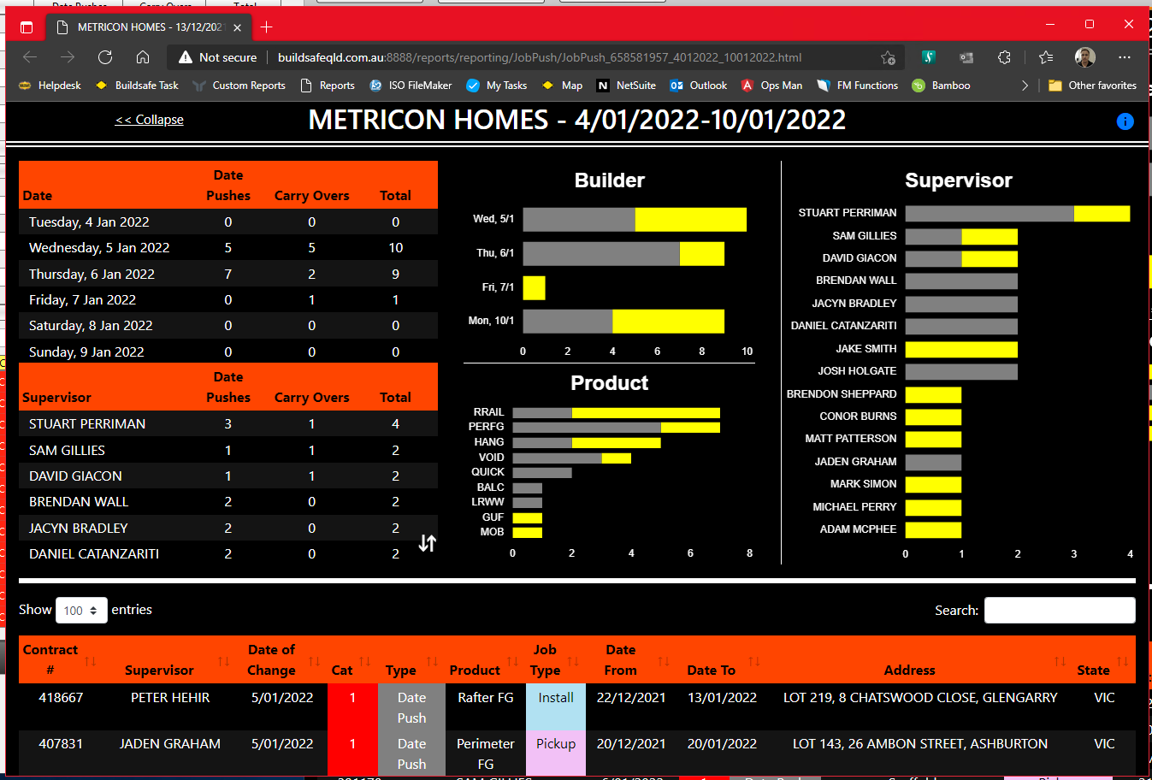
Task: Open the browser home page icon
Action: [x=143, y=57]
